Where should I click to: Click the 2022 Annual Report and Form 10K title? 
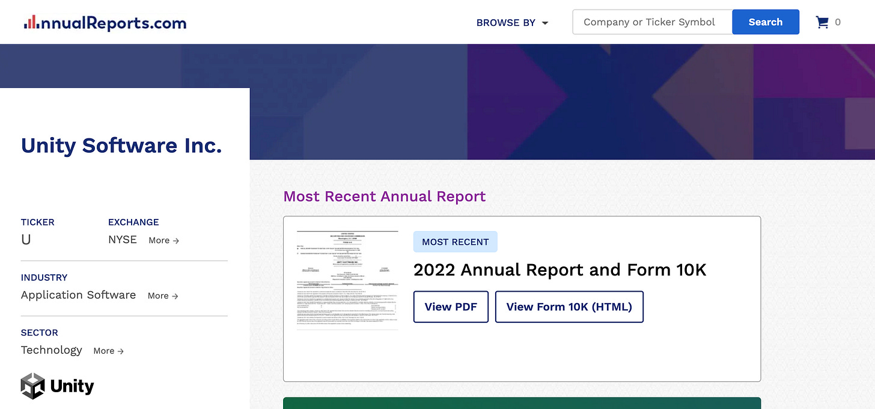[x=560, y=270]
